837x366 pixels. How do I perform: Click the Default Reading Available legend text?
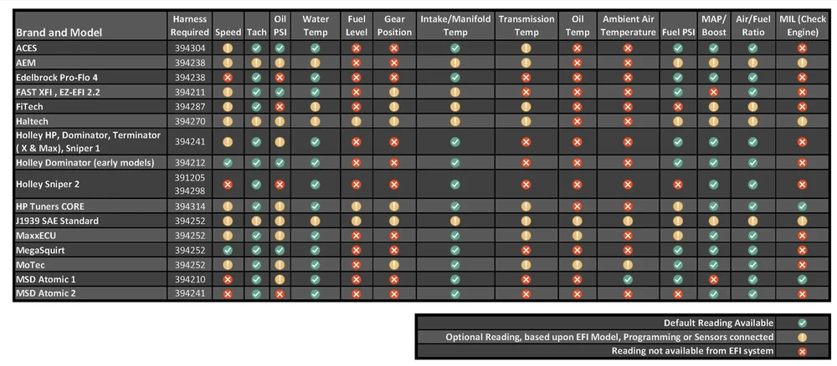(718, 323)
